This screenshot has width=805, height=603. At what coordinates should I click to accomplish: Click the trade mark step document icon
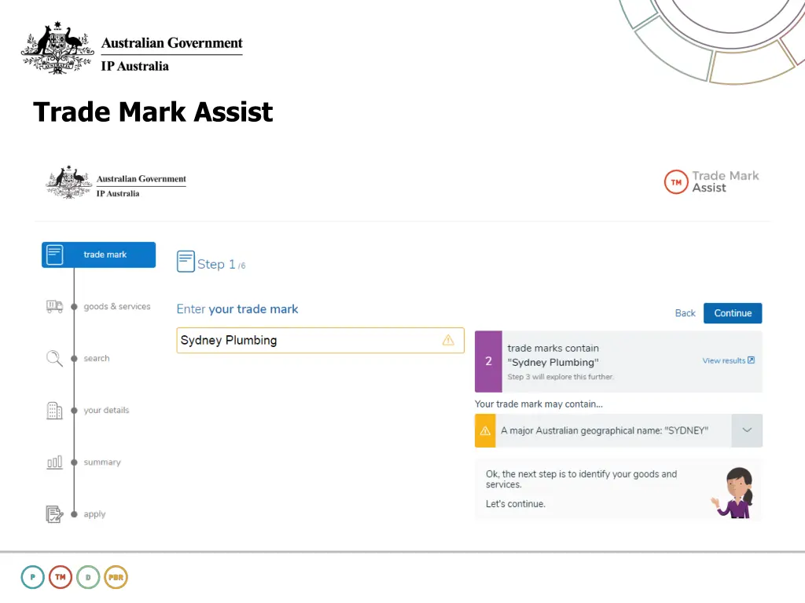point(55,255)
